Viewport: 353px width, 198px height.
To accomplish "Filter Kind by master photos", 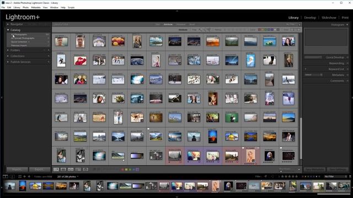I will [292, 30].
